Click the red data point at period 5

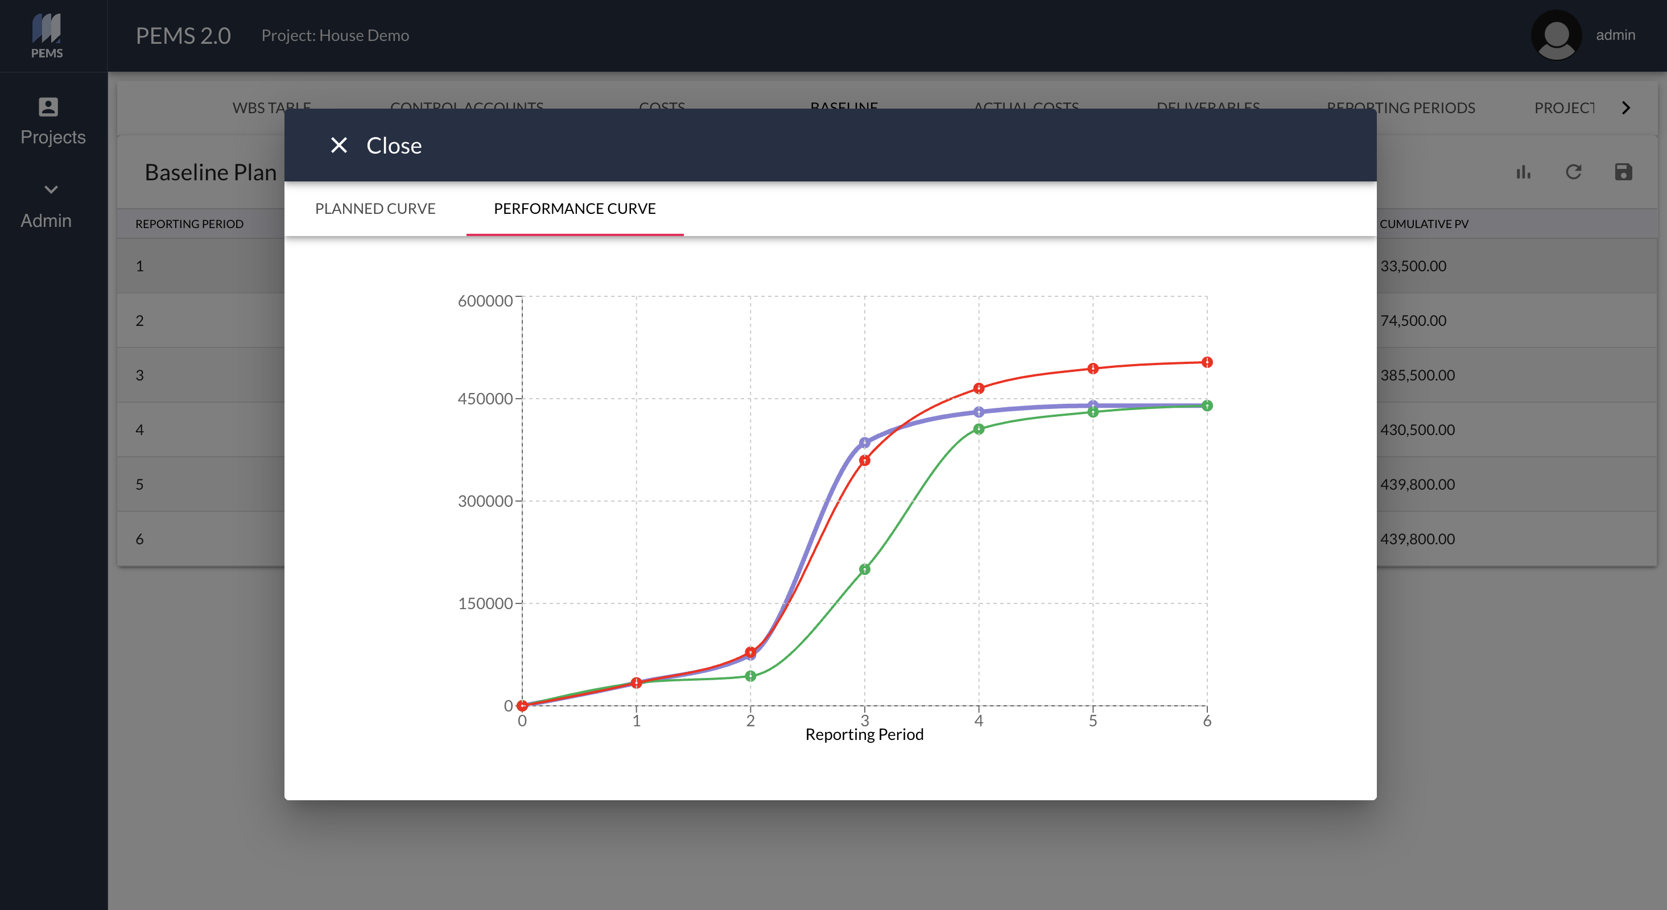point(1093,369)
